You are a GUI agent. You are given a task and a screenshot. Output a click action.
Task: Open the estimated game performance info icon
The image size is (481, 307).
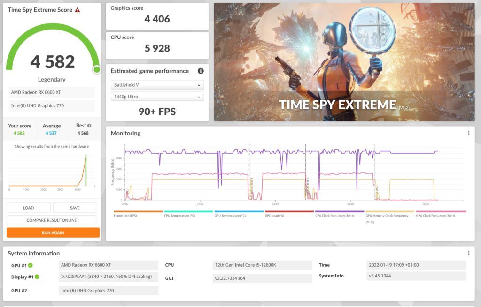tap(201, 71)
